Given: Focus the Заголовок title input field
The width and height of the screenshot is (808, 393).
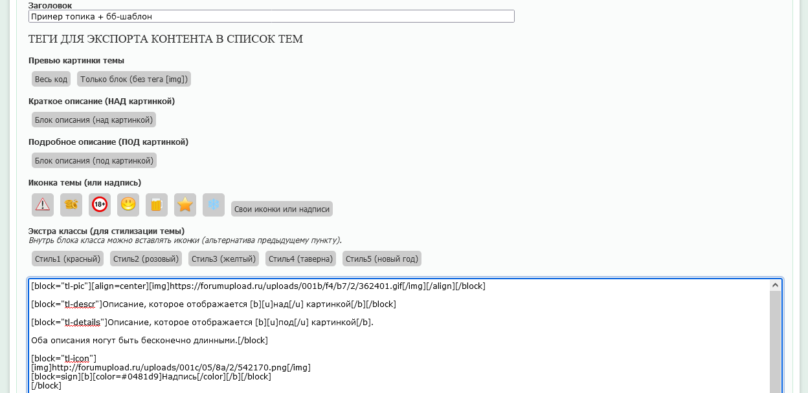Looking at the screenshot, I should (271, 16).
